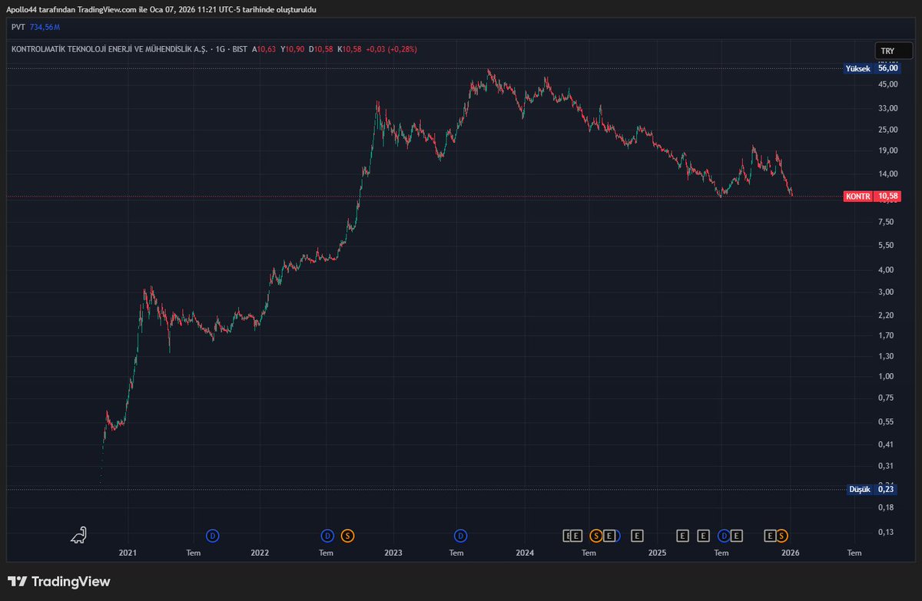
Task: Click the 25,00 price axis value
Action: [887, 130]
